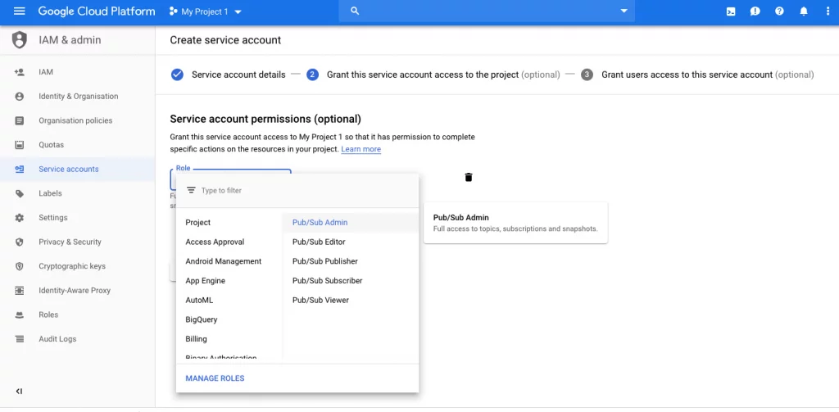
Task: Open the Learn more link
Action: (x=361, y=149)
